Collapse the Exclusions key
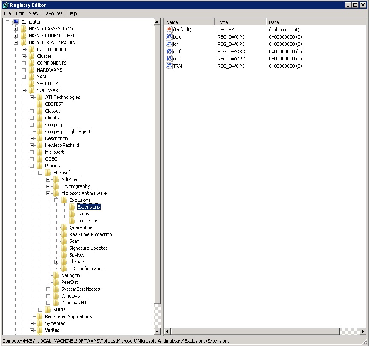369x346 pixels. tap(57, 200)
